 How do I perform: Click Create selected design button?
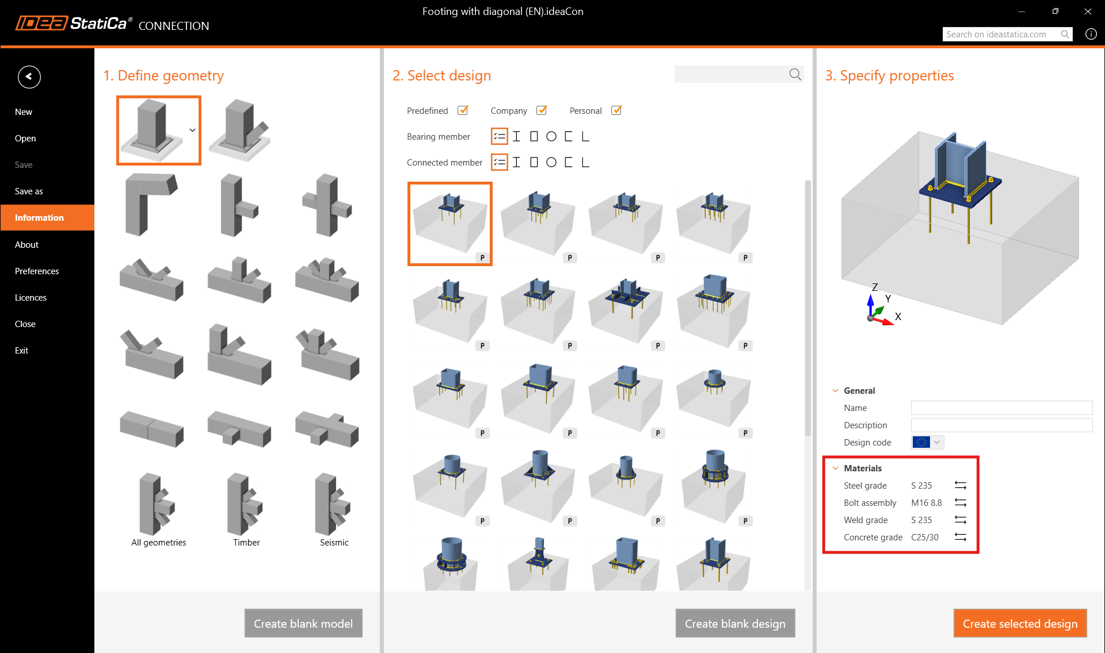click(1020, 623)
